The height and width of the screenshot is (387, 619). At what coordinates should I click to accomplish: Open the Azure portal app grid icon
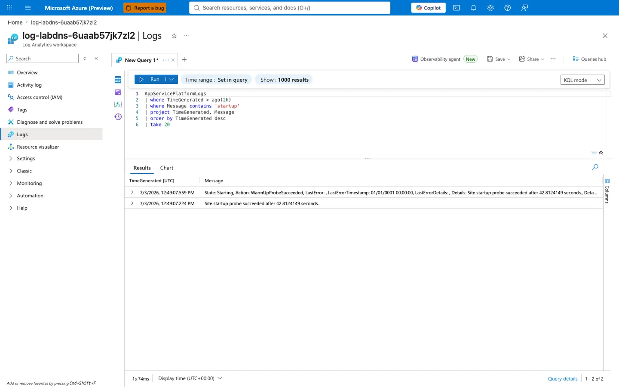click(x=9, y=8)
